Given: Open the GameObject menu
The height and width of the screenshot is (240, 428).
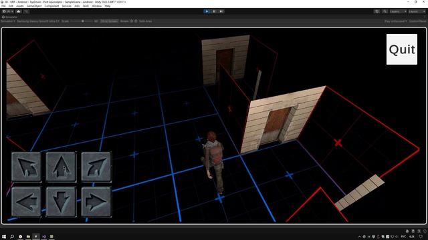Looking at the screenshot, I should [x=34, y=6].
